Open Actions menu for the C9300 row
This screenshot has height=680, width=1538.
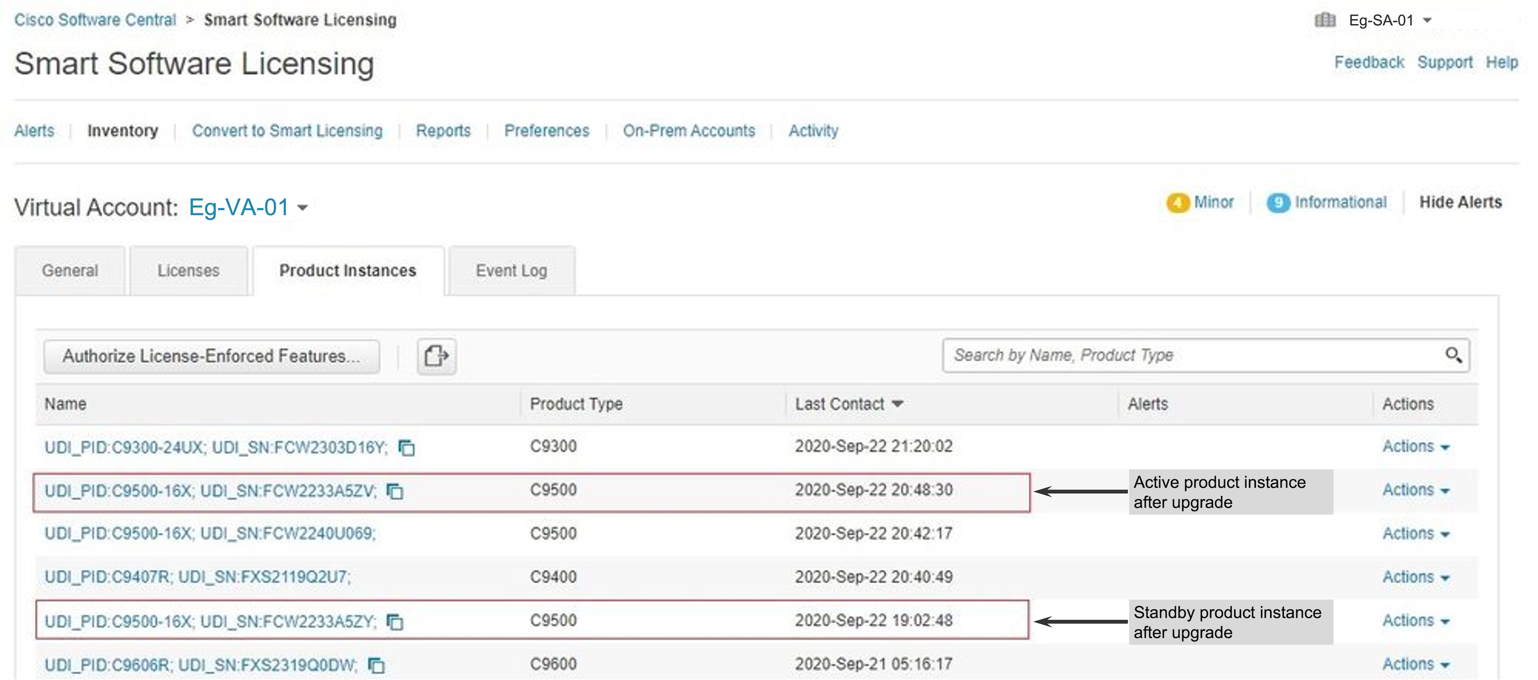1416,447
